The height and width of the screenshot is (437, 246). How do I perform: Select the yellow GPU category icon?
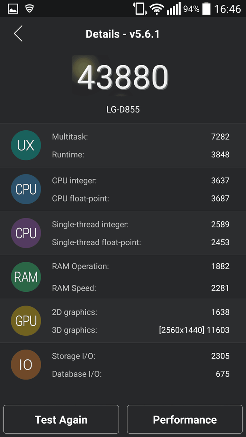pos(26,321)
